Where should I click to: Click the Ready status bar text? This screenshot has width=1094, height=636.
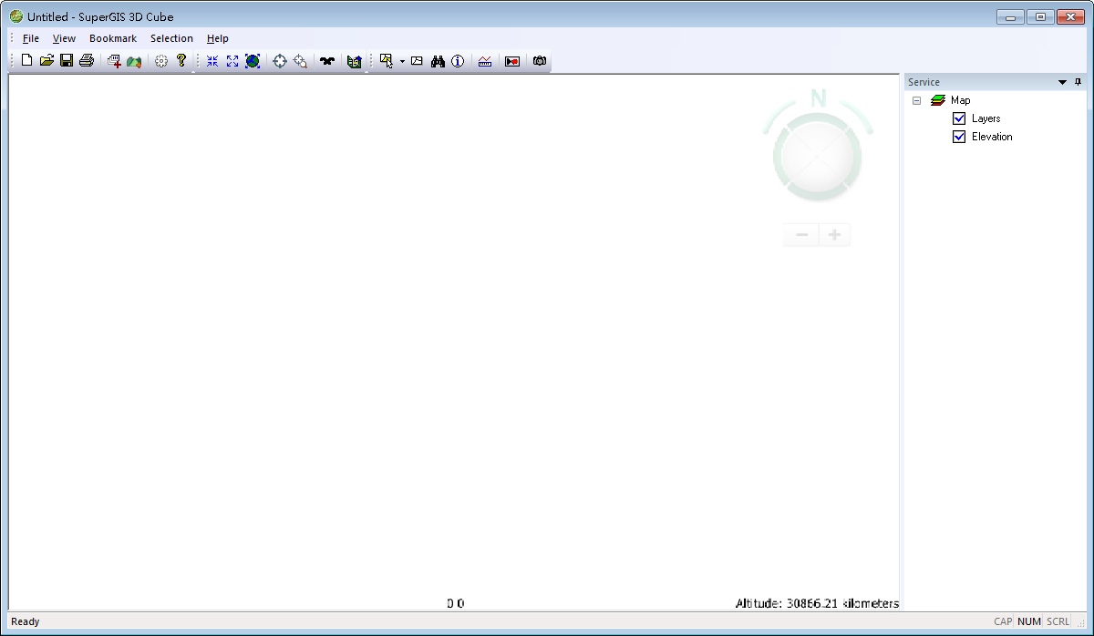[26, 621]
